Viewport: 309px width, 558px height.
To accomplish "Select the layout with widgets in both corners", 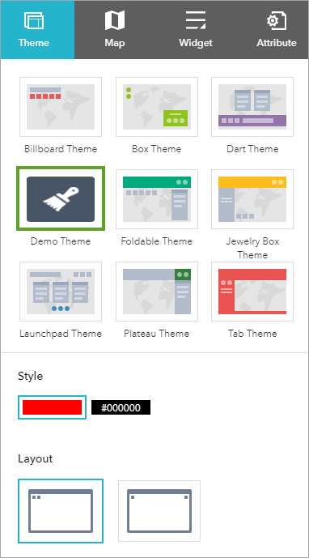I will [x=159, y=511].
